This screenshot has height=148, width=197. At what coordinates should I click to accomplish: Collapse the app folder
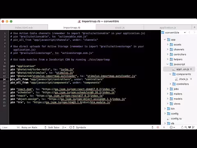165,39
